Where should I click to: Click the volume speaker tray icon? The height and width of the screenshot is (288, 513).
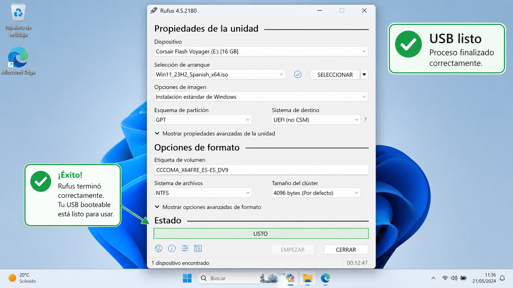point(454,278)
